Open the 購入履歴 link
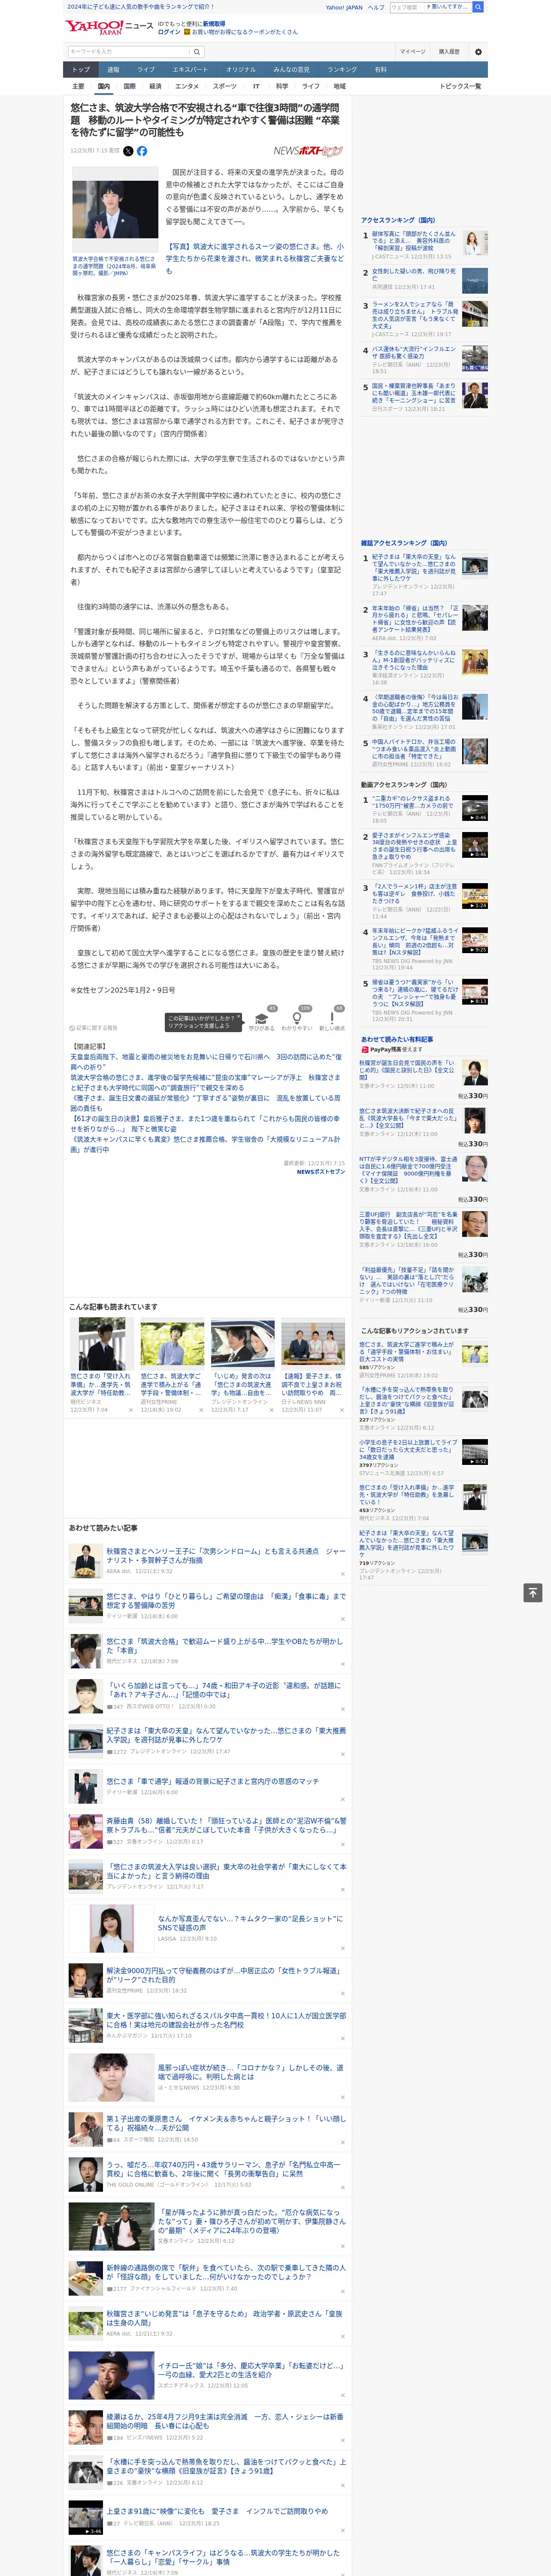 coord(449,52)
